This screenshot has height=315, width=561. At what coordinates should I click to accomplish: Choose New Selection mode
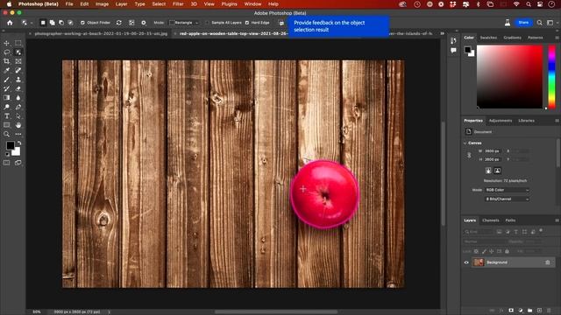[43, 23]
